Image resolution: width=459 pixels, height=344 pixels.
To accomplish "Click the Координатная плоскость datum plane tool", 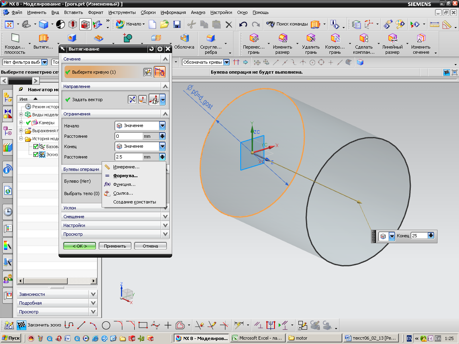I will 15,44.
